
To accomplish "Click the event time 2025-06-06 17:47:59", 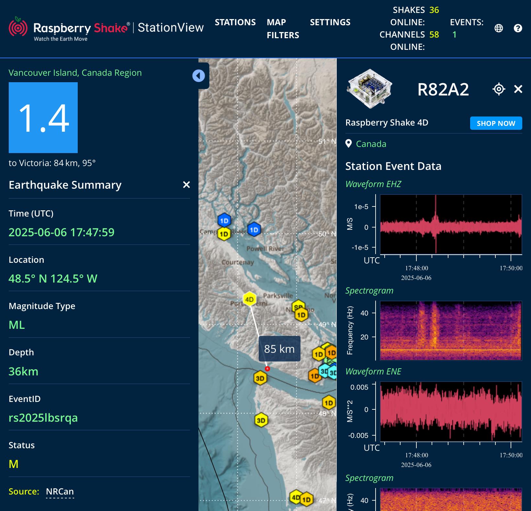I will 62,232.
